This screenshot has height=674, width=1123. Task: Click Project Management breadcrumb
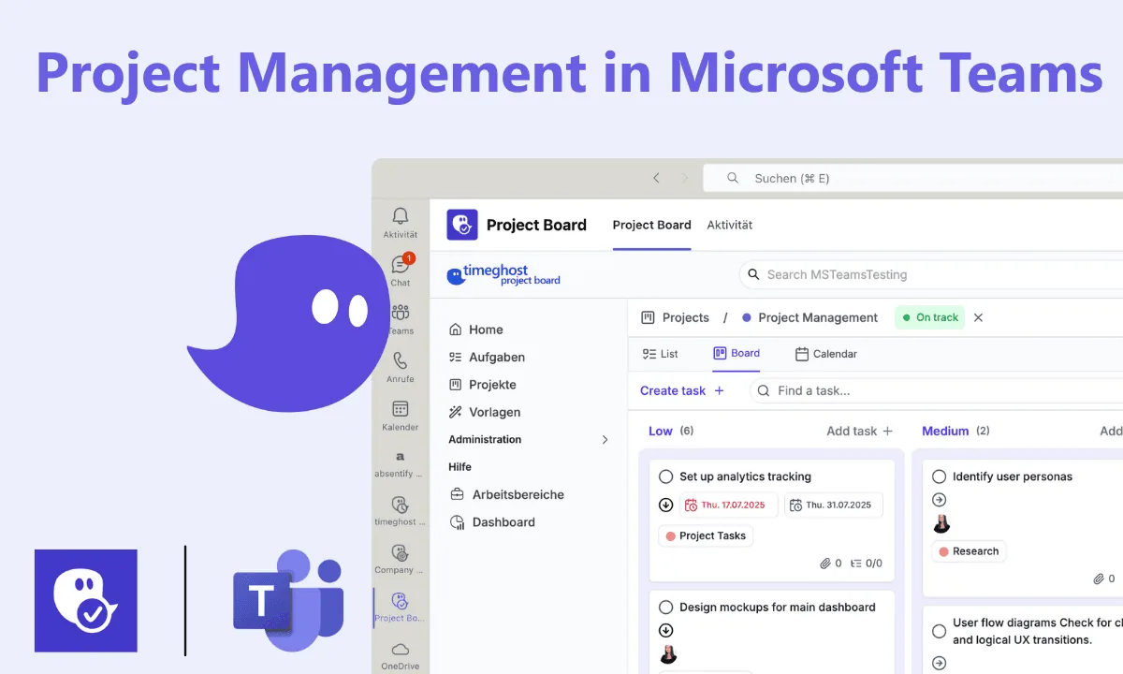[809, 317]
